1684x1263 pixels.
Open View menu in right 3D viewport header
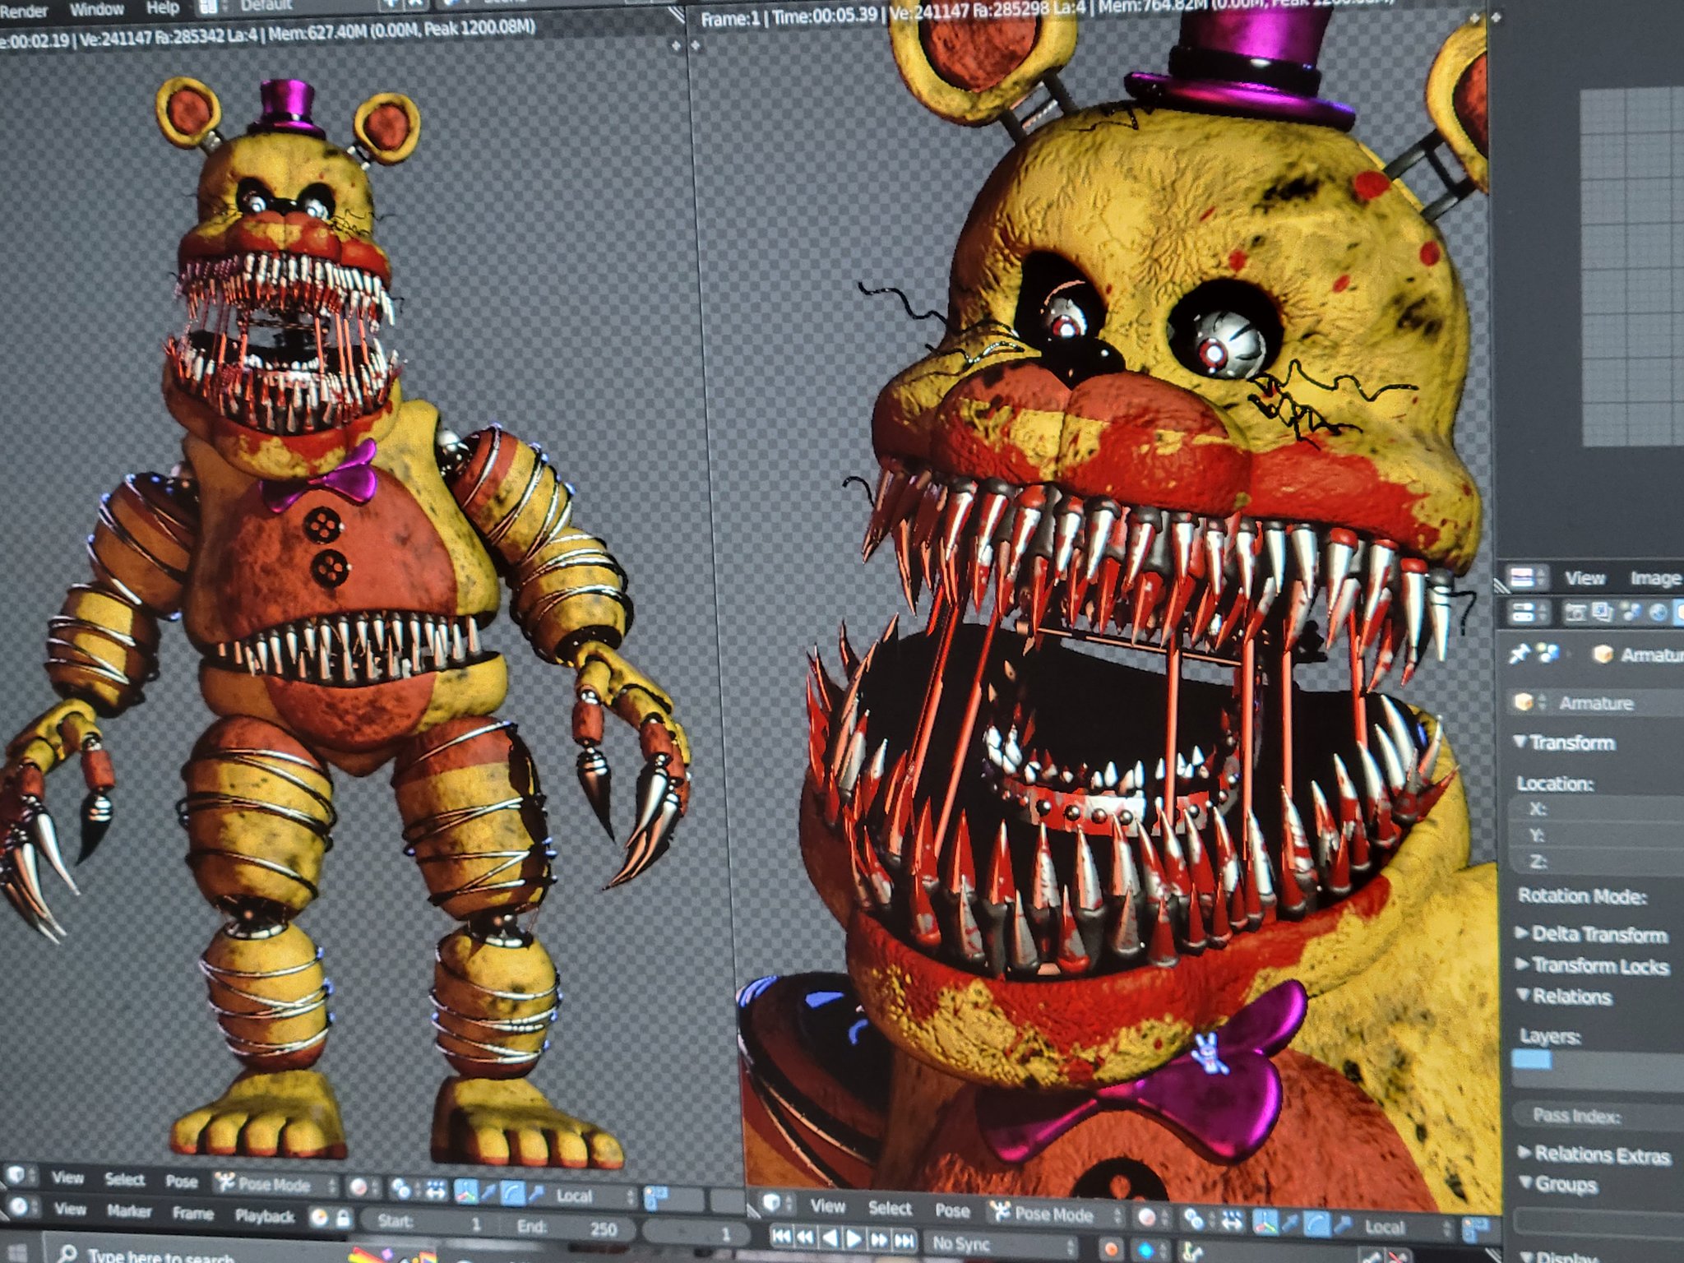[827, 1206]
